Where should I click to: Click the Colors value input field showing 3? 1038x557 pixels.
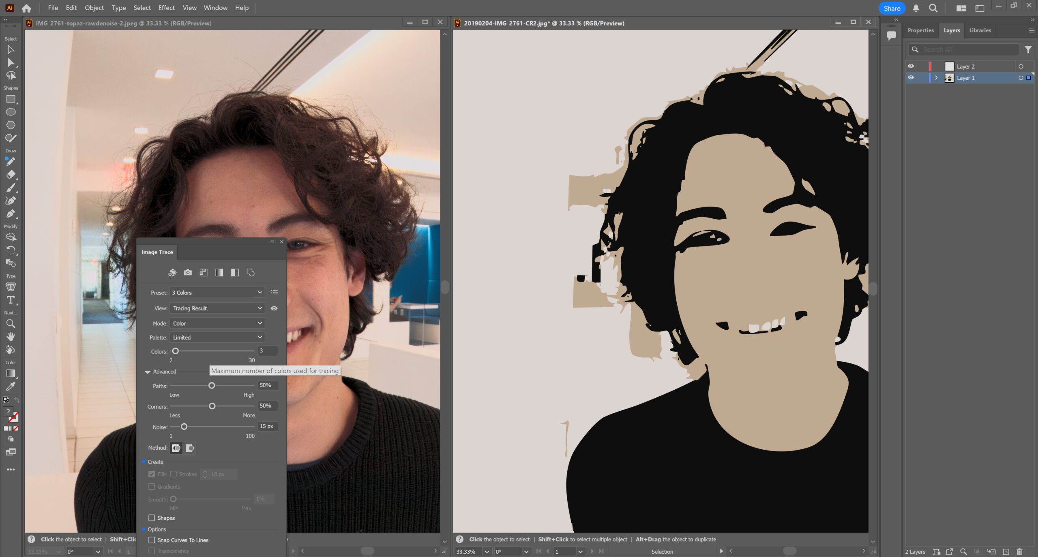pyautogui.click(x=268, y=351)
